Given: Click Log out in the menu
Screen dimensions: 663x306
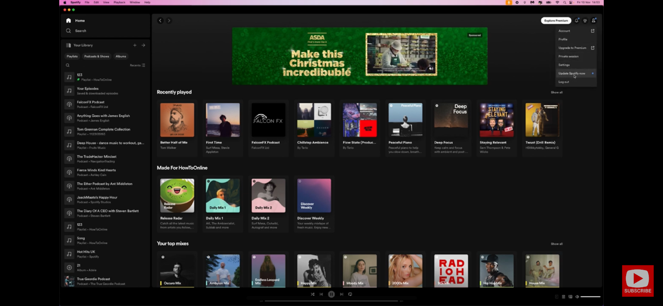Looking at the screenshot, I should 576,82.
